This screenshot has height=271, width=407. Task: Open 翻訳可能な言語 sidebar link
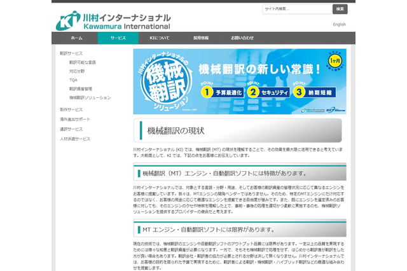point(83,62)
